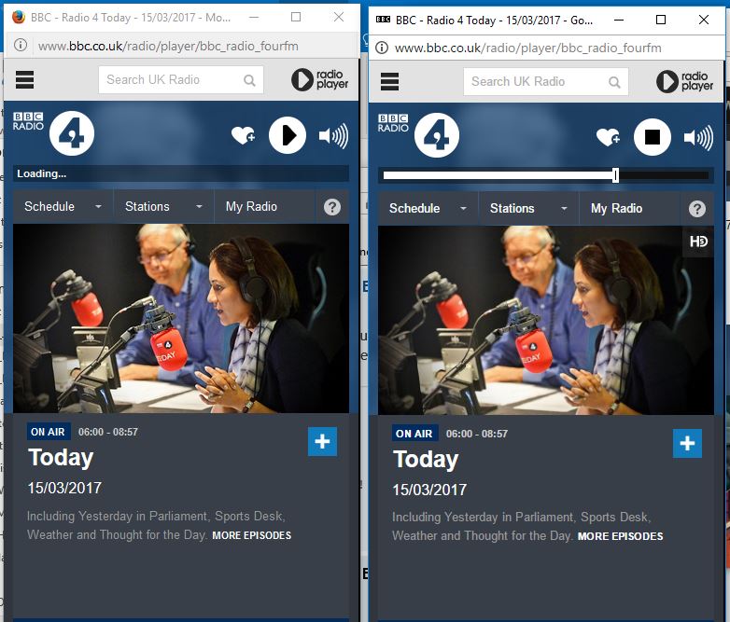The height and width of the screenshot is (622, 730).
Task: Open help question mark in left player
Action: point(332,207)
